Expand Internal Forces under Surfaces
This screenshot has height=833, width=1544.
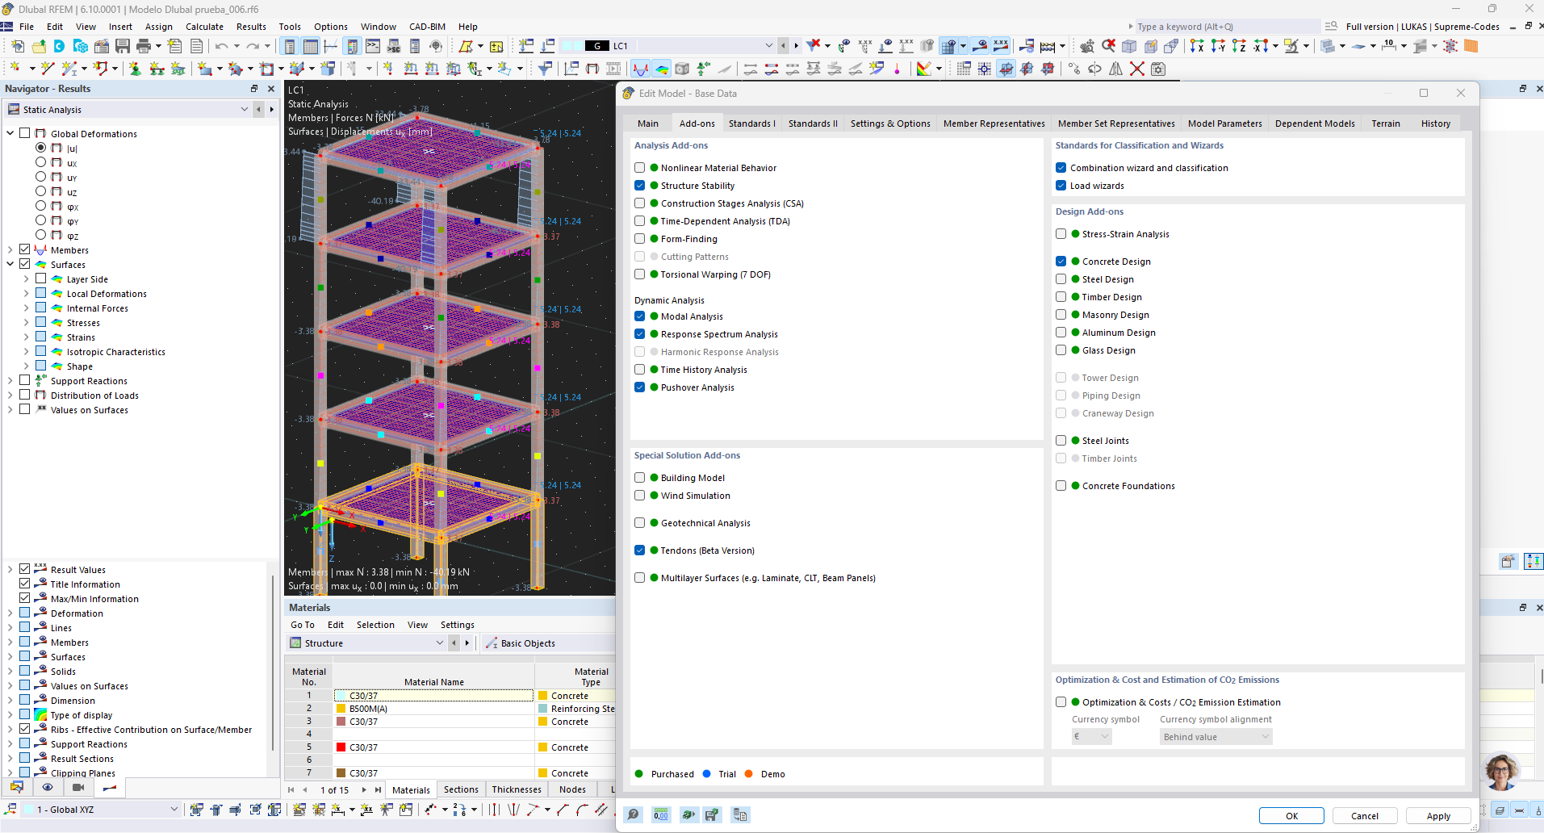click(x=26, y=308)
